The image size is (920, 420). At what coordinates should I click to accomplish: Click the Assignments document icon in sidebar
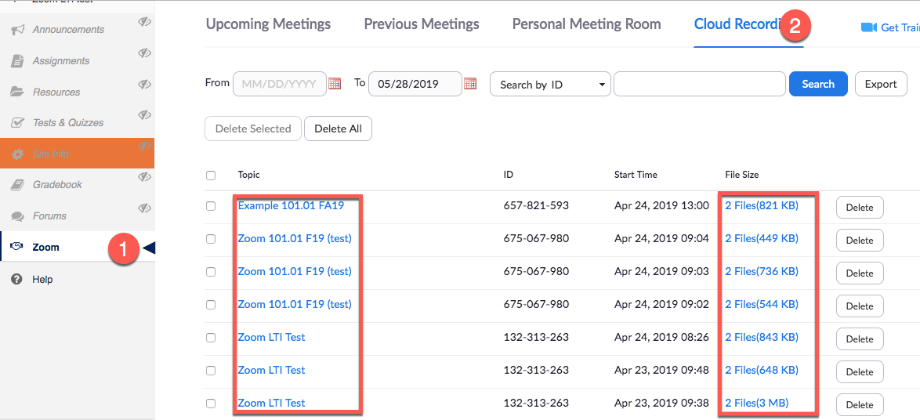click(x=17, y=61)
